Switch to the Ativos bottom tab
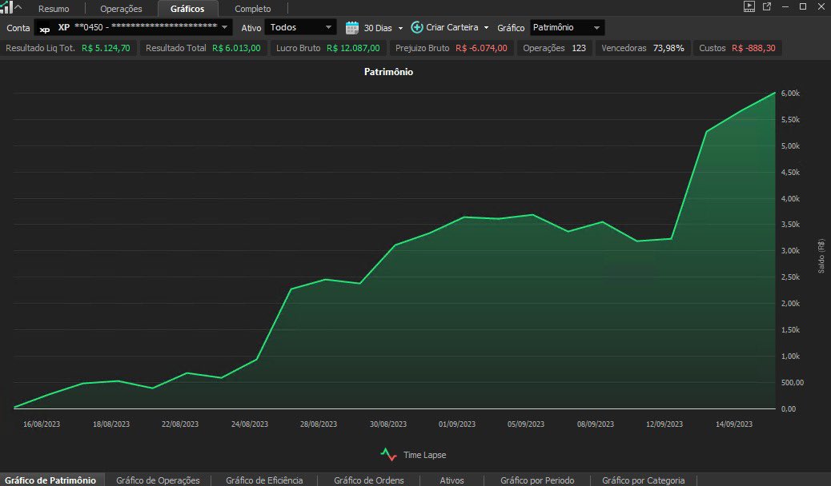 pos(452,480)
